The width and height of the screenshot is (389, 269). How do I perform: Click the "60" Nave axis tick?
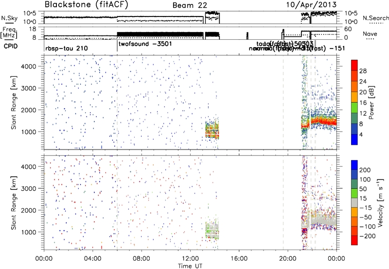tap(348, 29)
